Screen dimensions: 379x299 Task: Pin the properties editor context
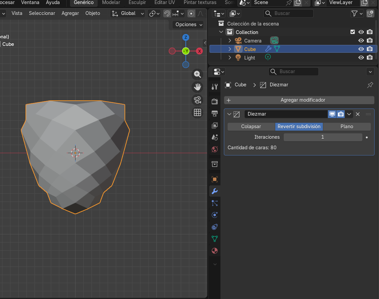point(370,85)
